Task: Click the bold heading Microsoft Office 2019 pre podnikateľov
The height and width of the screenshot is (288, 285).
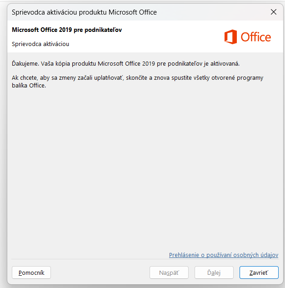Action: coord(67,30)
